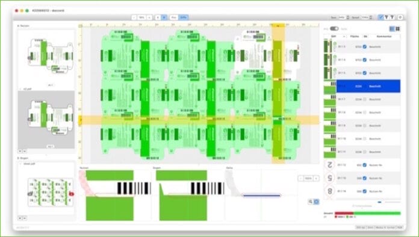This screenshot has width=419, height=237.
Task: Select the highlighted B view segment in toolbar
Action: point(164,17)
